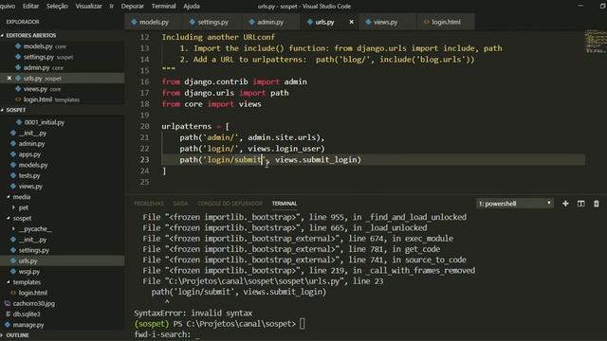This screenshot has height=341, width=607.
Task: Open the terminal shell selector dropdown
Action: point(515,204)
